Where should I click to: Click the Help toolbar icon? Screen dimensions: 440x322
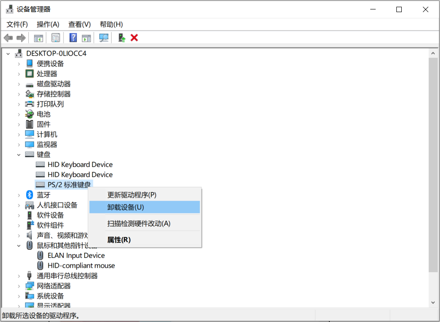pos(73,37)
